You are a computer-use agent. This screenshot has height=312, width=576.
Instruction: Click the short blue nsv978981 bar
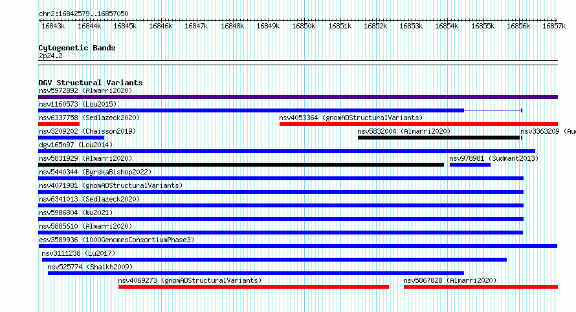pyautogui.click(x=471, y=165)
